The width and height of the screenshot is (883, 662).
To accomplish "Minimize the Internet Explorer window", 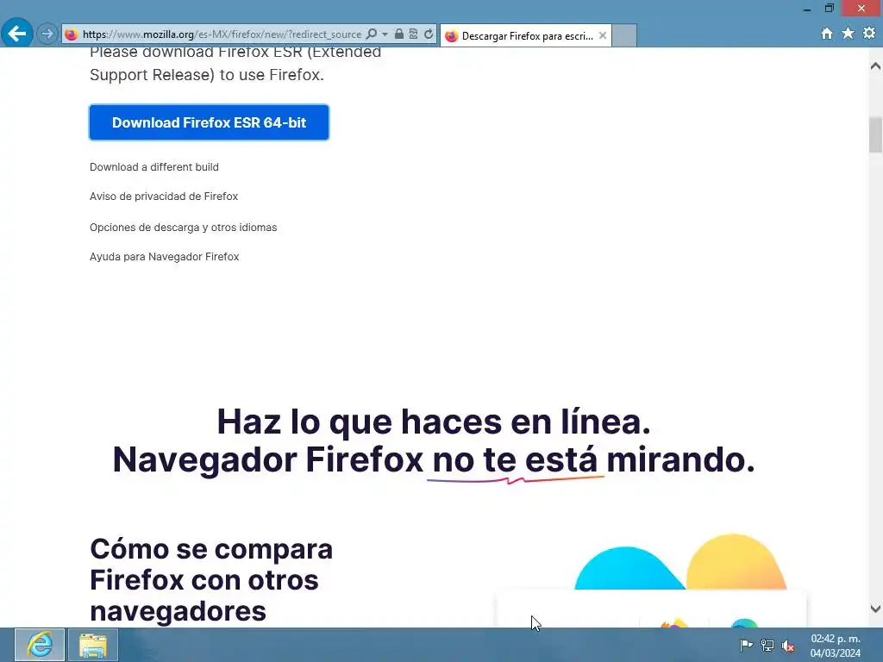I will [807, 9].
